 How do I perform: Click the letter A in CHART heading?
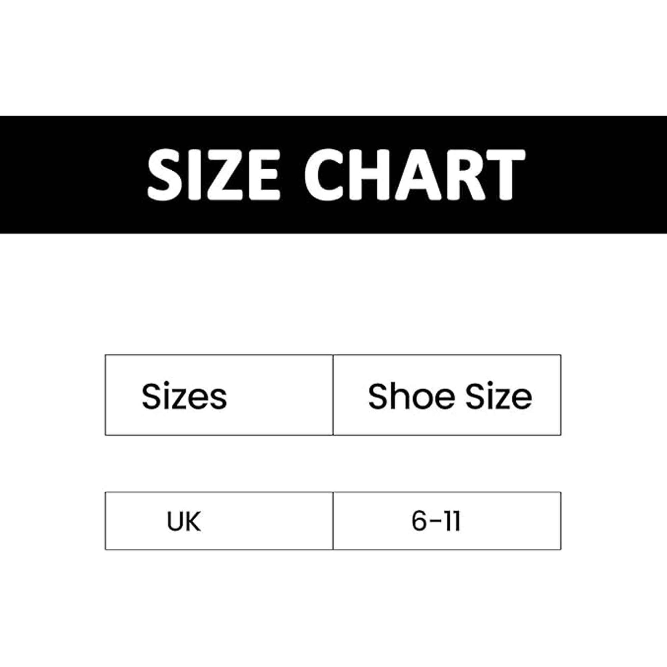(x=419, y=175)
